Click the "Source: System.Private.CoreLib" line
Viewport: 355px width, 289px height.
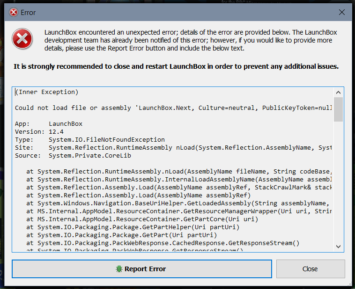point(73,155)
